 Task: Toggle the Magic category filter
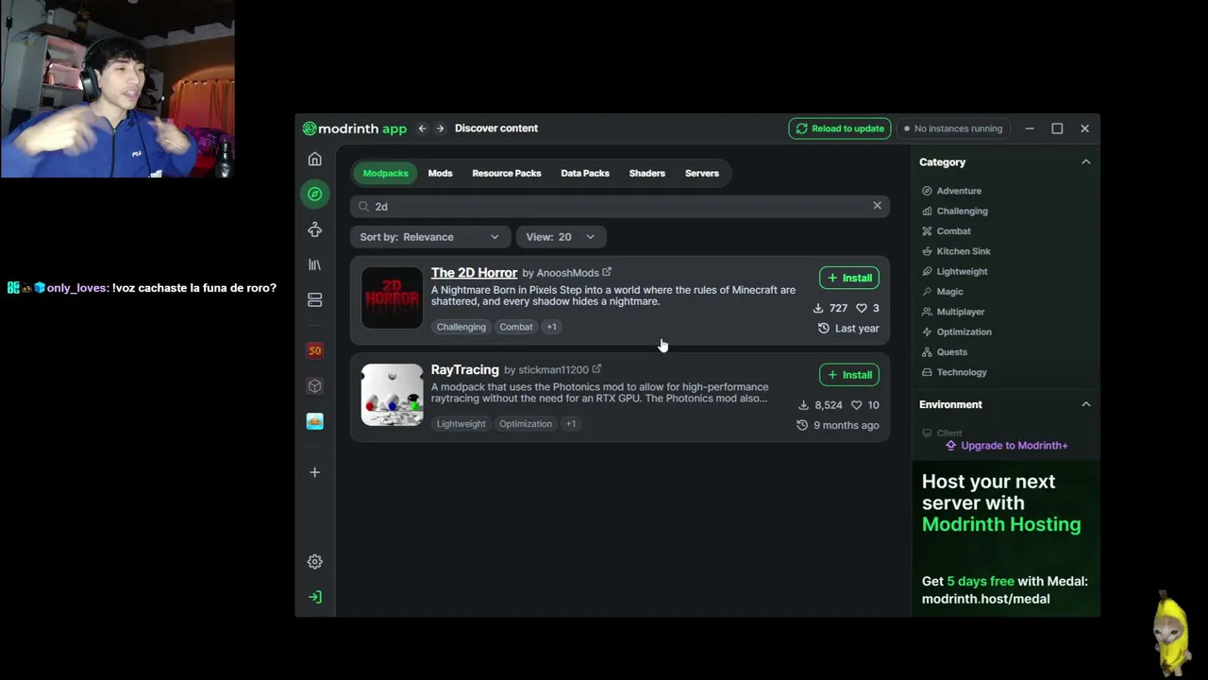point(943,292)
